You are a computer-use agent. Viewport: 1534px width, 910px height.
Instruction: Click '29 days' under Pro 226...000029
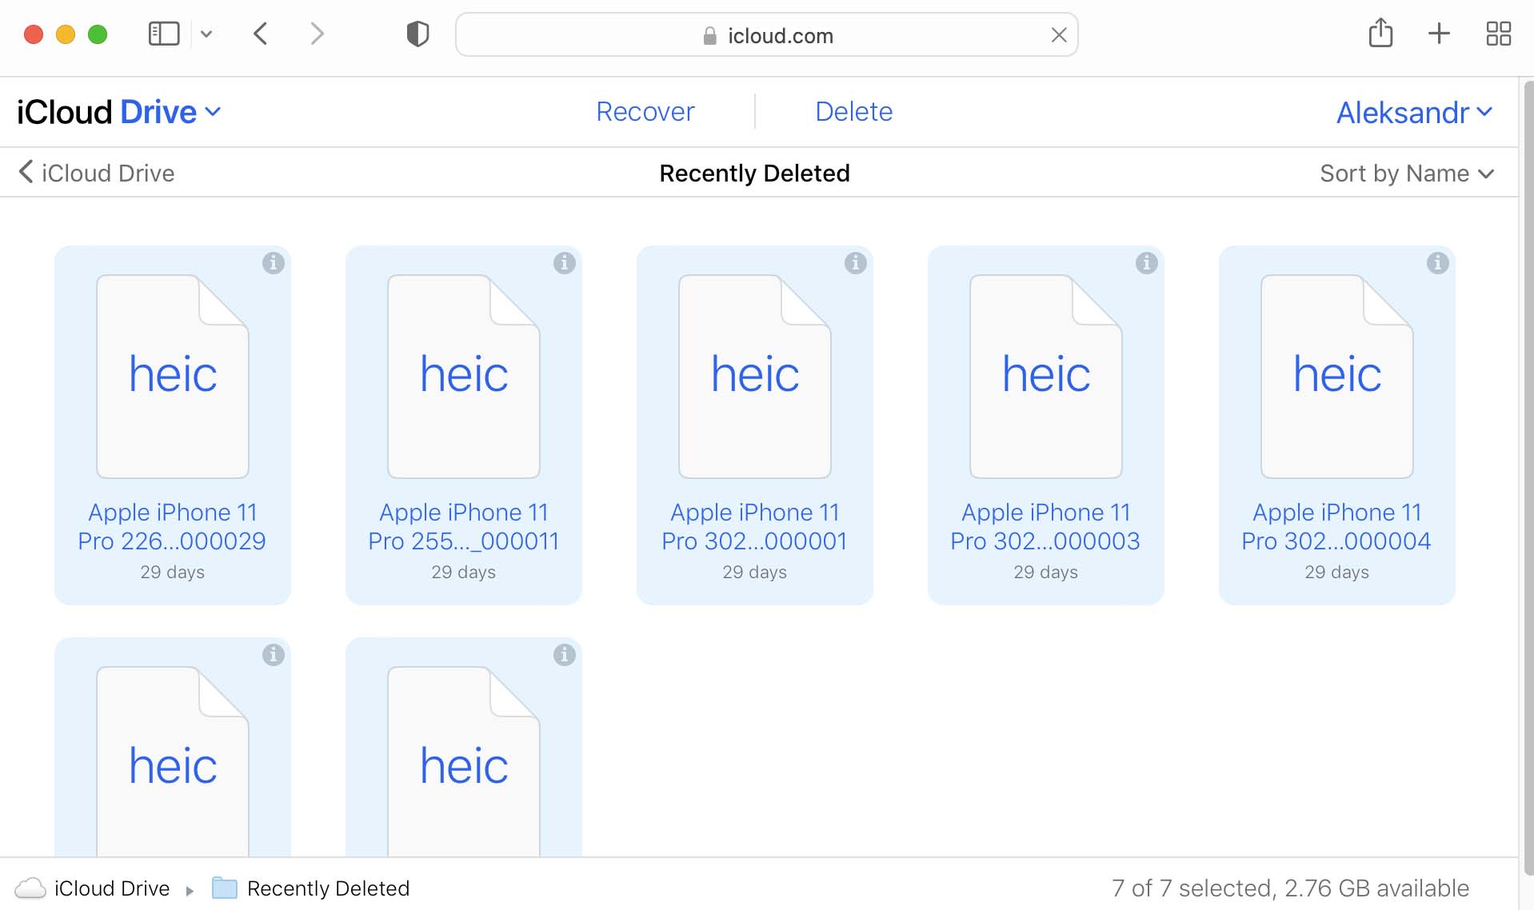pos(173,572)
